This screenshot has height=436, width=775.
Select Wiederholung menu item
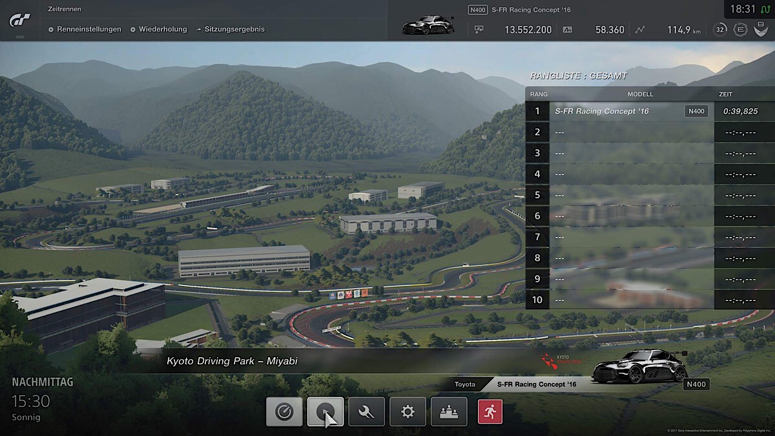coord(158,29)
